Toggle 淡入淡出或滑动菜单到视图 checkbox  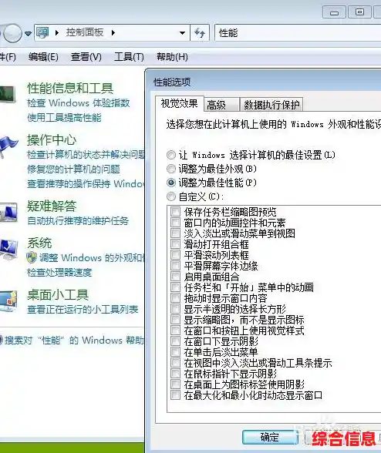pyautogui.click(x=175, y=233)
